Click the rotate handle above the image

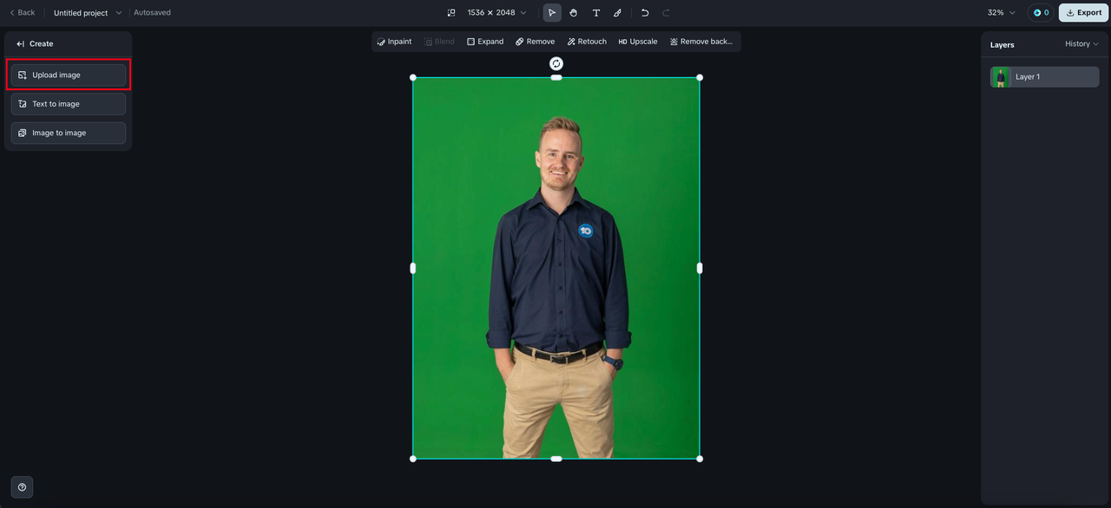click(556, 63)
